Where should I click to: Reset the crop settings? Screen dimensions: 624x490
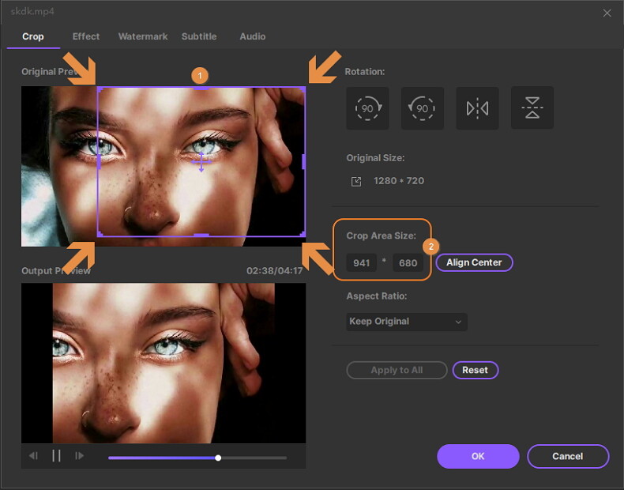coord(475,370)
